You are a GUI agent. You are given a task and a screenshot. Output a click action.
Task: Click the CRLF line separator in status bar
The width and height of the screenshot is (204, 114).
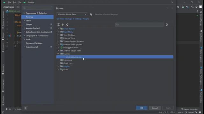coord(165,112)
